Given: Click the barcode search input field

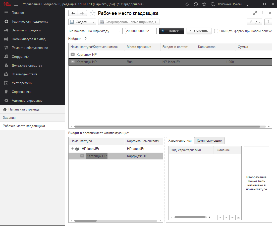Looking at the screenshot, I should coord(141,31).
